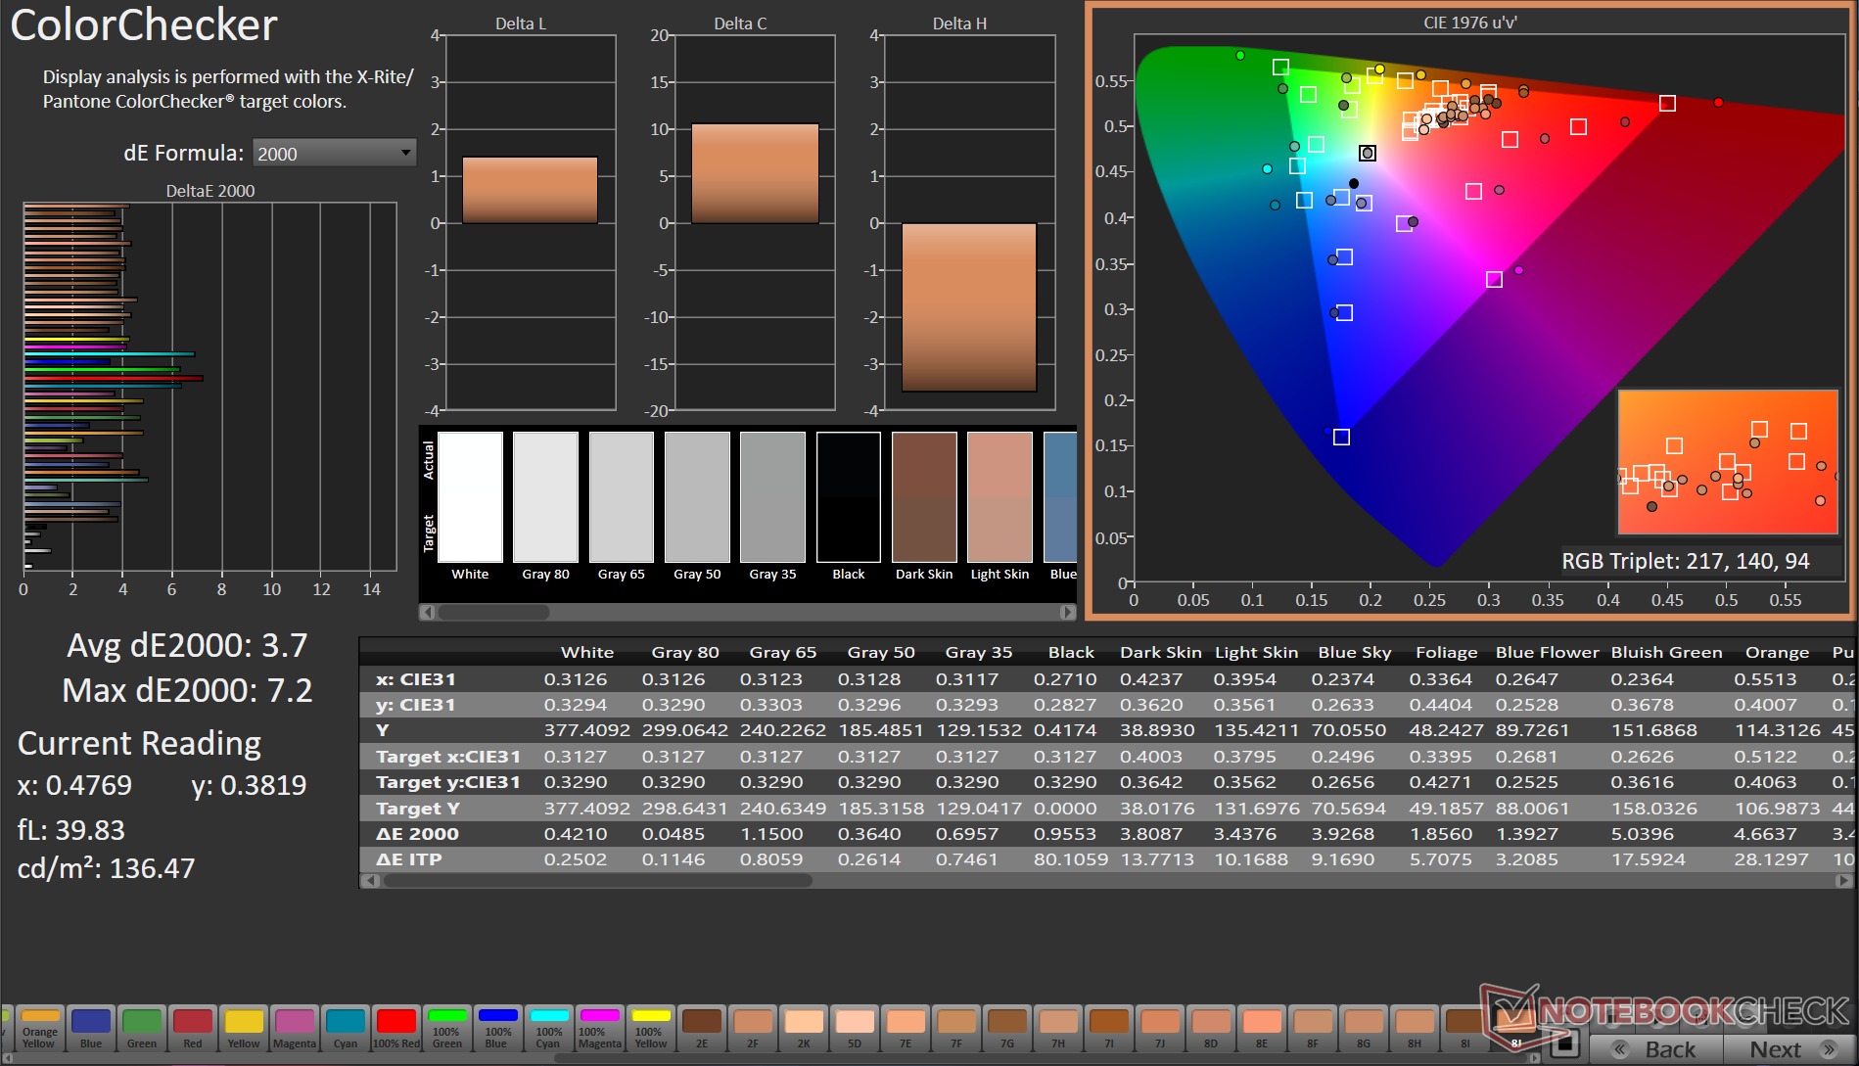
Task: Click the Foliage column header
Action: pyautogui.click(x=1446, y=653)
